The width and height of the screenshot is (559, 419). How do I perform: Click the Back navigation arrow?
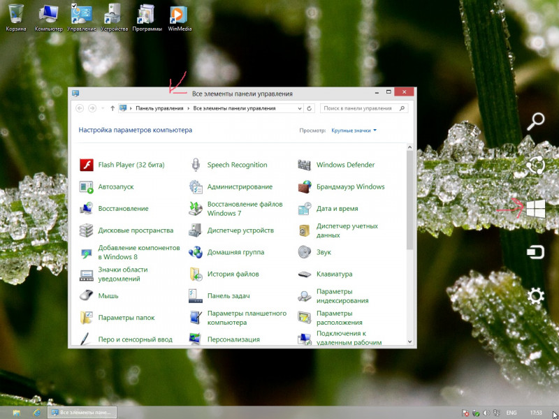click(x=80, y=108)
